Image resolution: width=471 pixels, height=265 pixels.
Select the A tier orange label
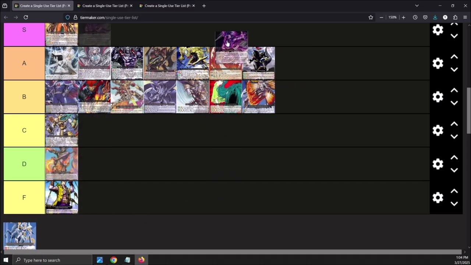[x=24, y=63]
